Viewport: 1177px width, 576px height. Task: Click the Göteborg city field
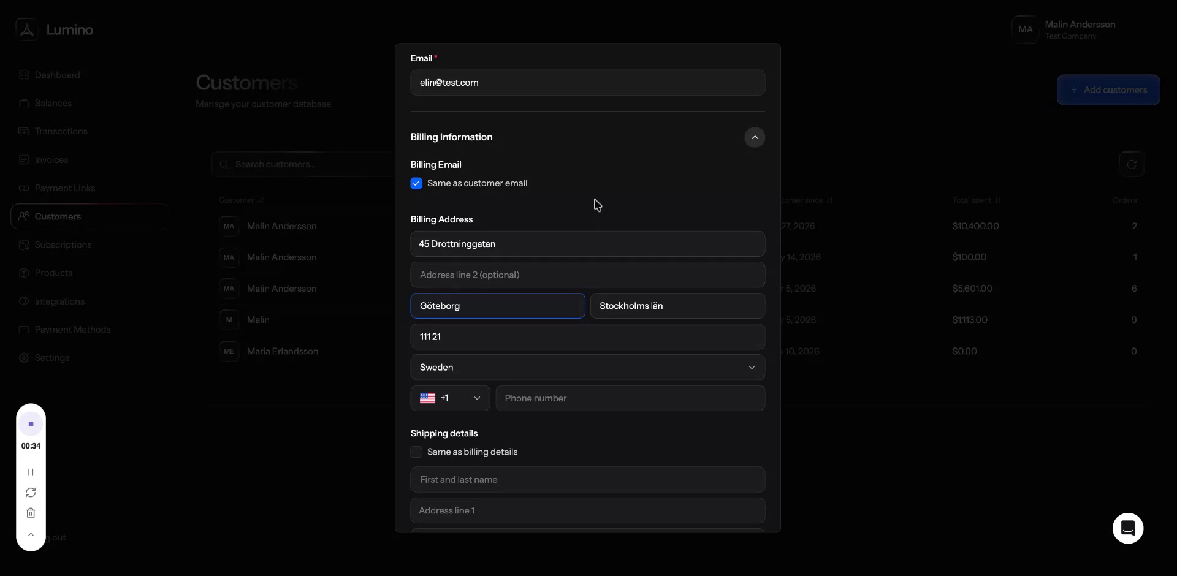pyautogui.click(x=498, y=306)
